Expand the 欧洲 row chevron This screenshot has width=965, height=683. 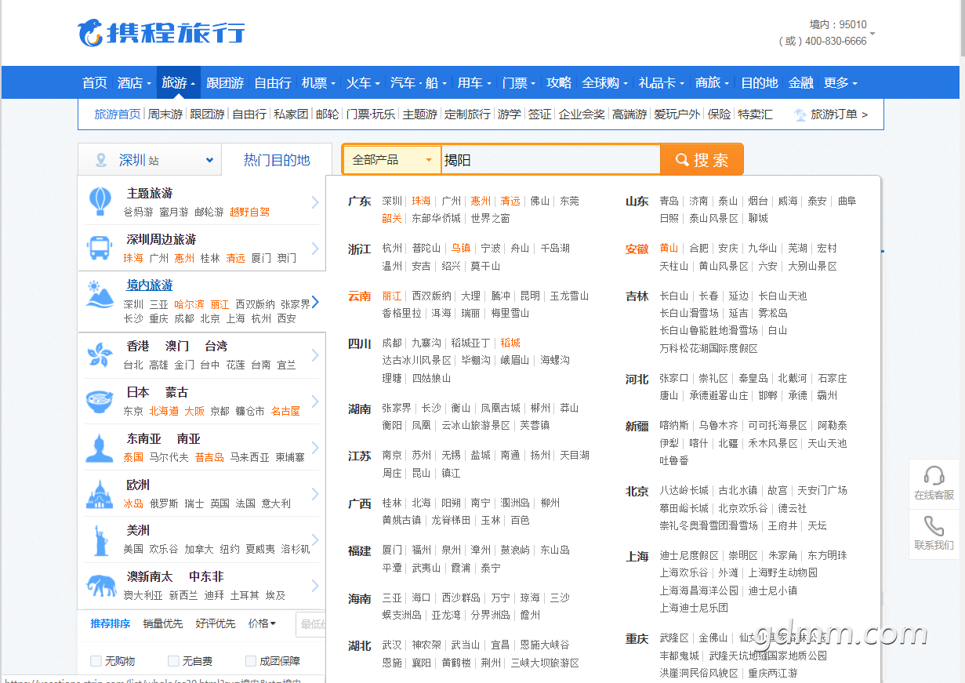pos(314,494)
